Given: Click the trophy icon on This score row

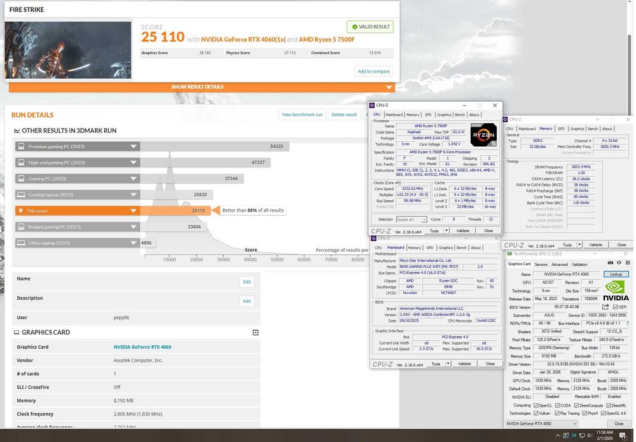Looking at the screenshot, I should click(21, 211).
